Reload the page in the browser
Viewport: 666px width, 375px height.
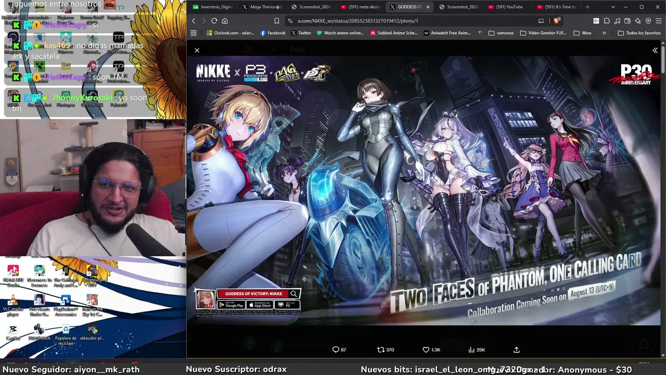coord(214,21)
